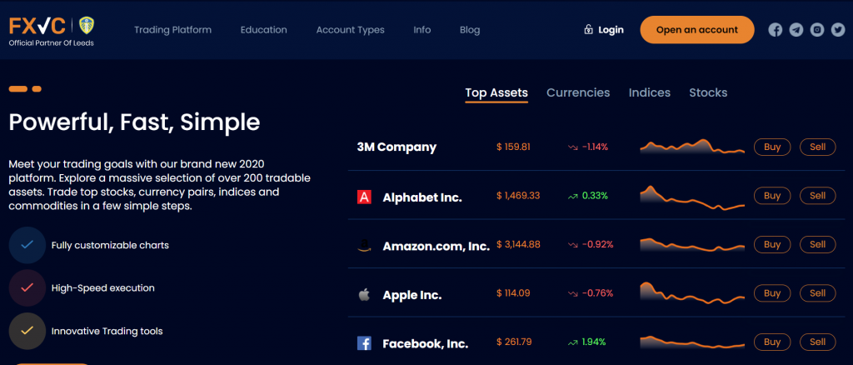Click the Alphabet Inc. price chart sparkline
This screenshot has width=853, height=365.
click(x=692, y=198)
